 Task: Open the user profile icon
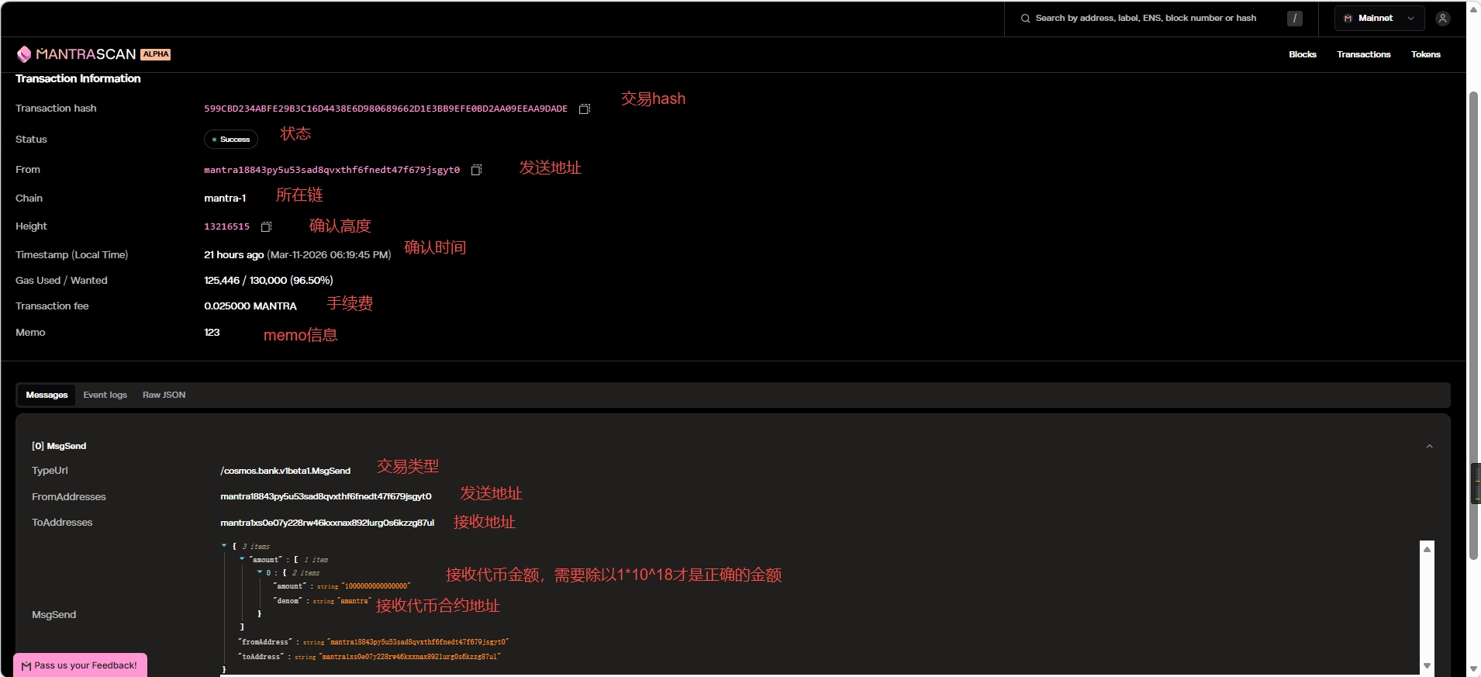coord(1442,19)
